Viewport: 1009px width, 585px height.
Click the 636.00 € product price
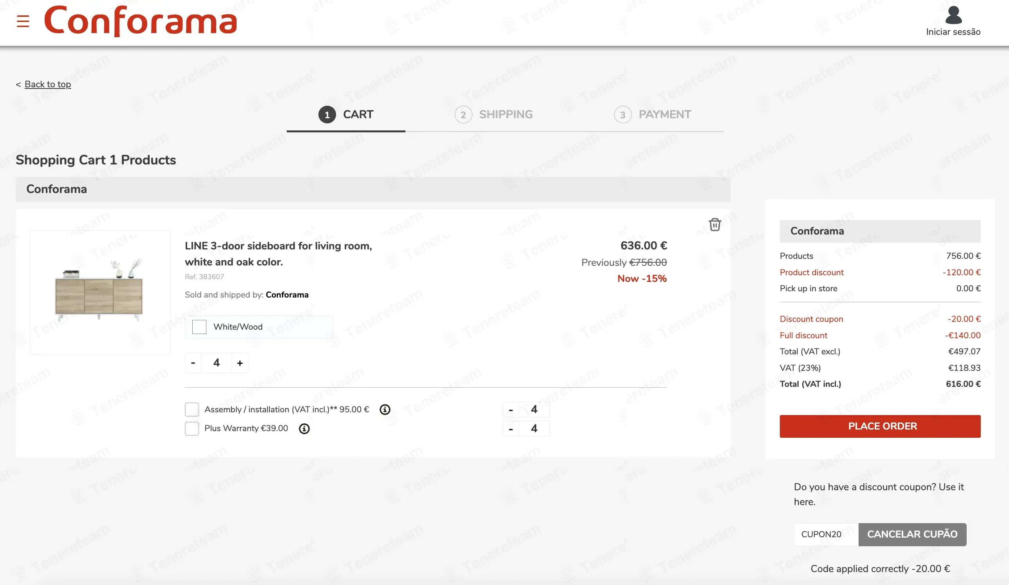[644, 246]
